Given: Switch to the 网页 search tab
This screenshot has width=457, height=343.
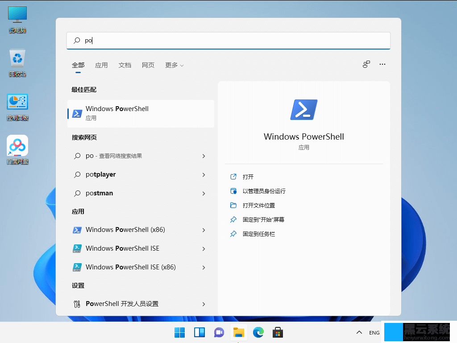Looking at the screenshot, I should 148,65.
